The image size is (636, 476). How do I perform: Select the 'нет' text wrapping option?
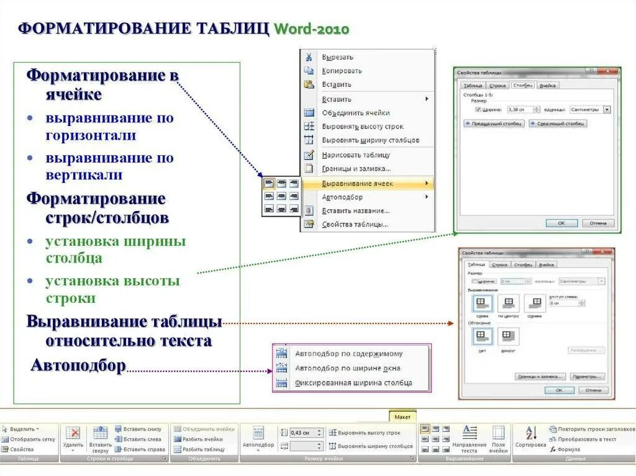click(x=482, y=336)
